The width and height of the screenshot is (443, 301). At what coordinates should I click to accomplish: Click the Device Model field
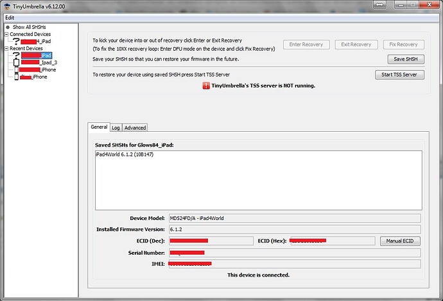point(293,218)
